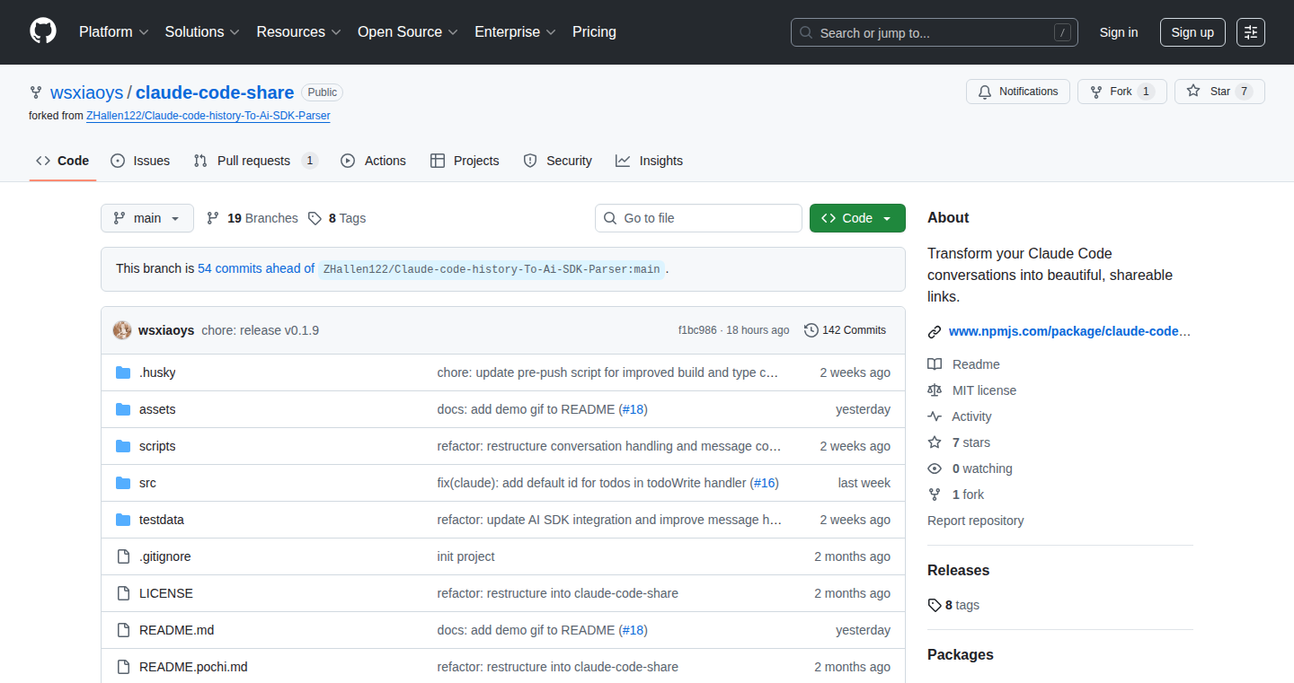
Task: Open the Packages heading in the sidebar
Action: pos(961,655)
